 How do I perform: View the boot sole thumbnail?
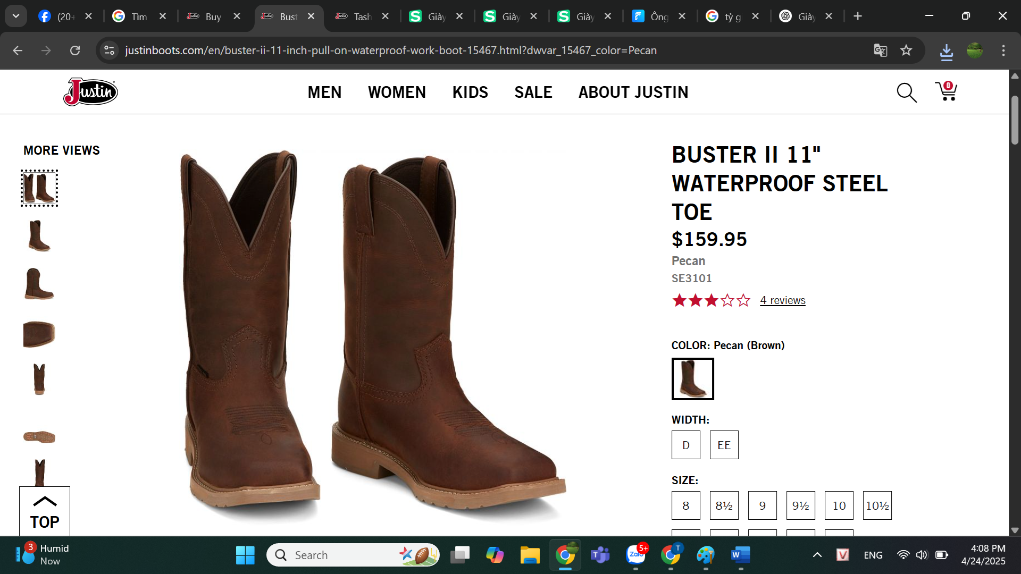pyautogui.click(x=39, y=437)
